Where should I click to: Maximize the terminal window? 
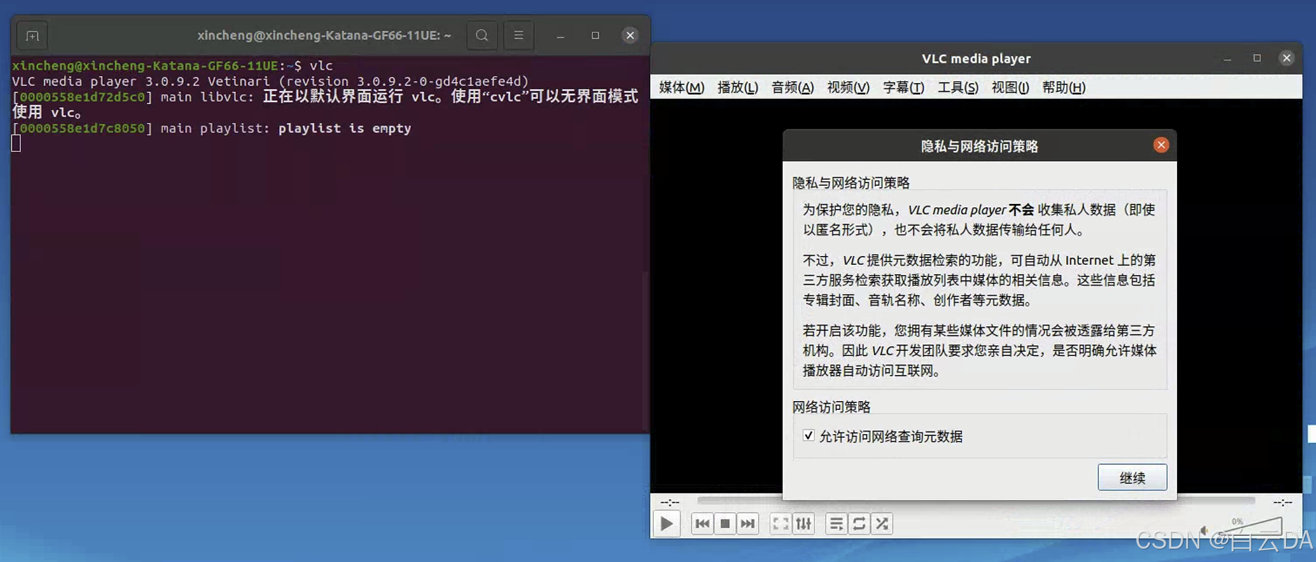pos(595,35)
